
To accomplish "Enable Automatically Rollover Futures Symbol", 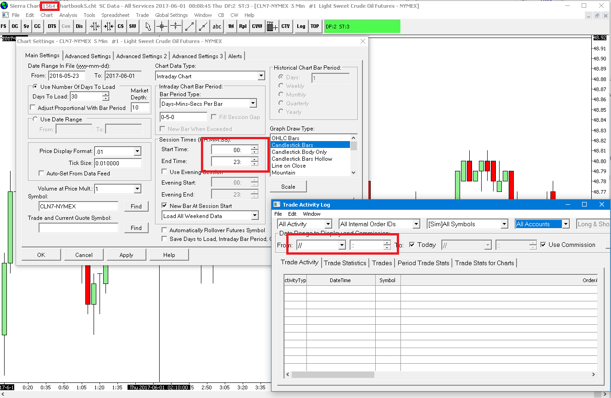I will pyautogui.click(x=165, y=230).
